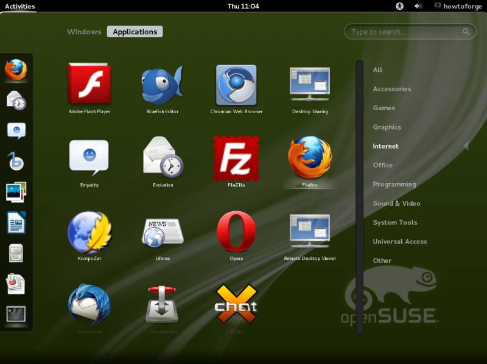Launch LibreOffice Writer from the dash
The image size is (487, 364).
[16, 222]
